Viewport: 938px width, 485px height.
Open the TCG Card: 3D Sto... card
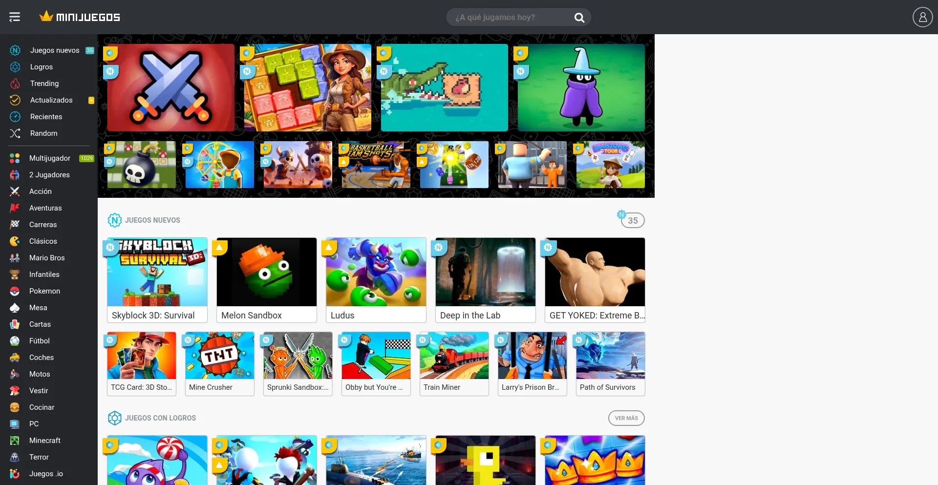click(142, 364)
